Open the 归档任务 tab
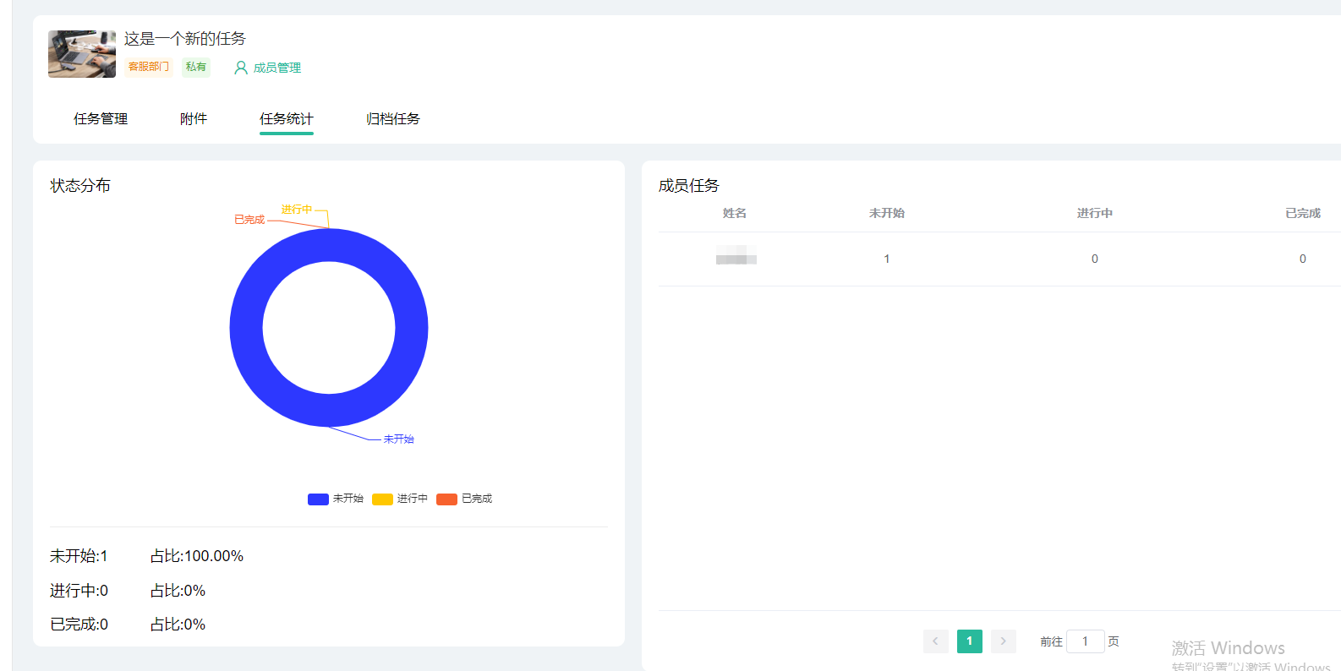This screenshot has width=1341, height=671. pyautogui.click(x=393, y=119)
